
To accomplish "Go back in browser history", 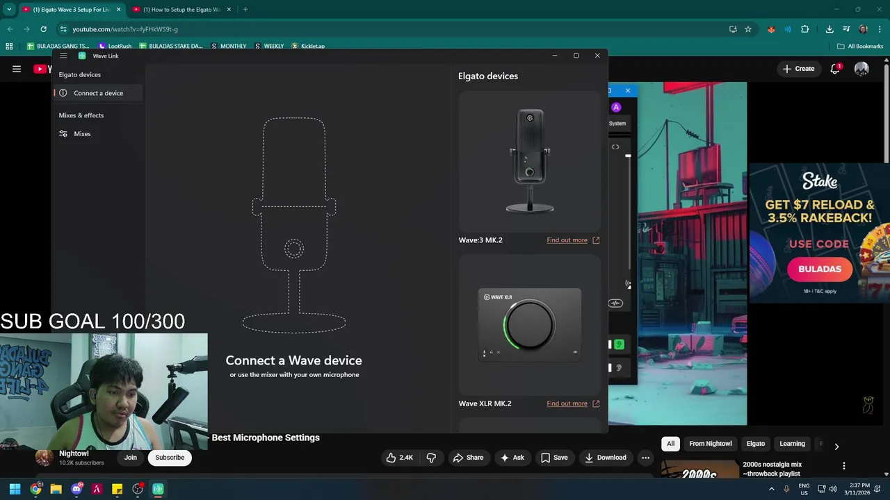I will pyautogui.click(x=10, y=29).
